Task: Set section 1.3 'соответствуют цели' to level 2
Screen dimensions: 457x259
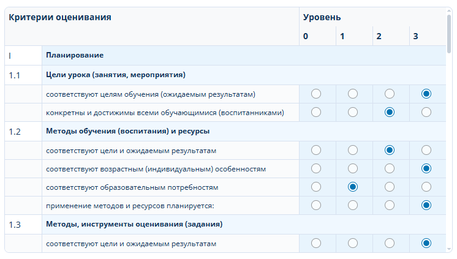Action: tap(390, 243)
